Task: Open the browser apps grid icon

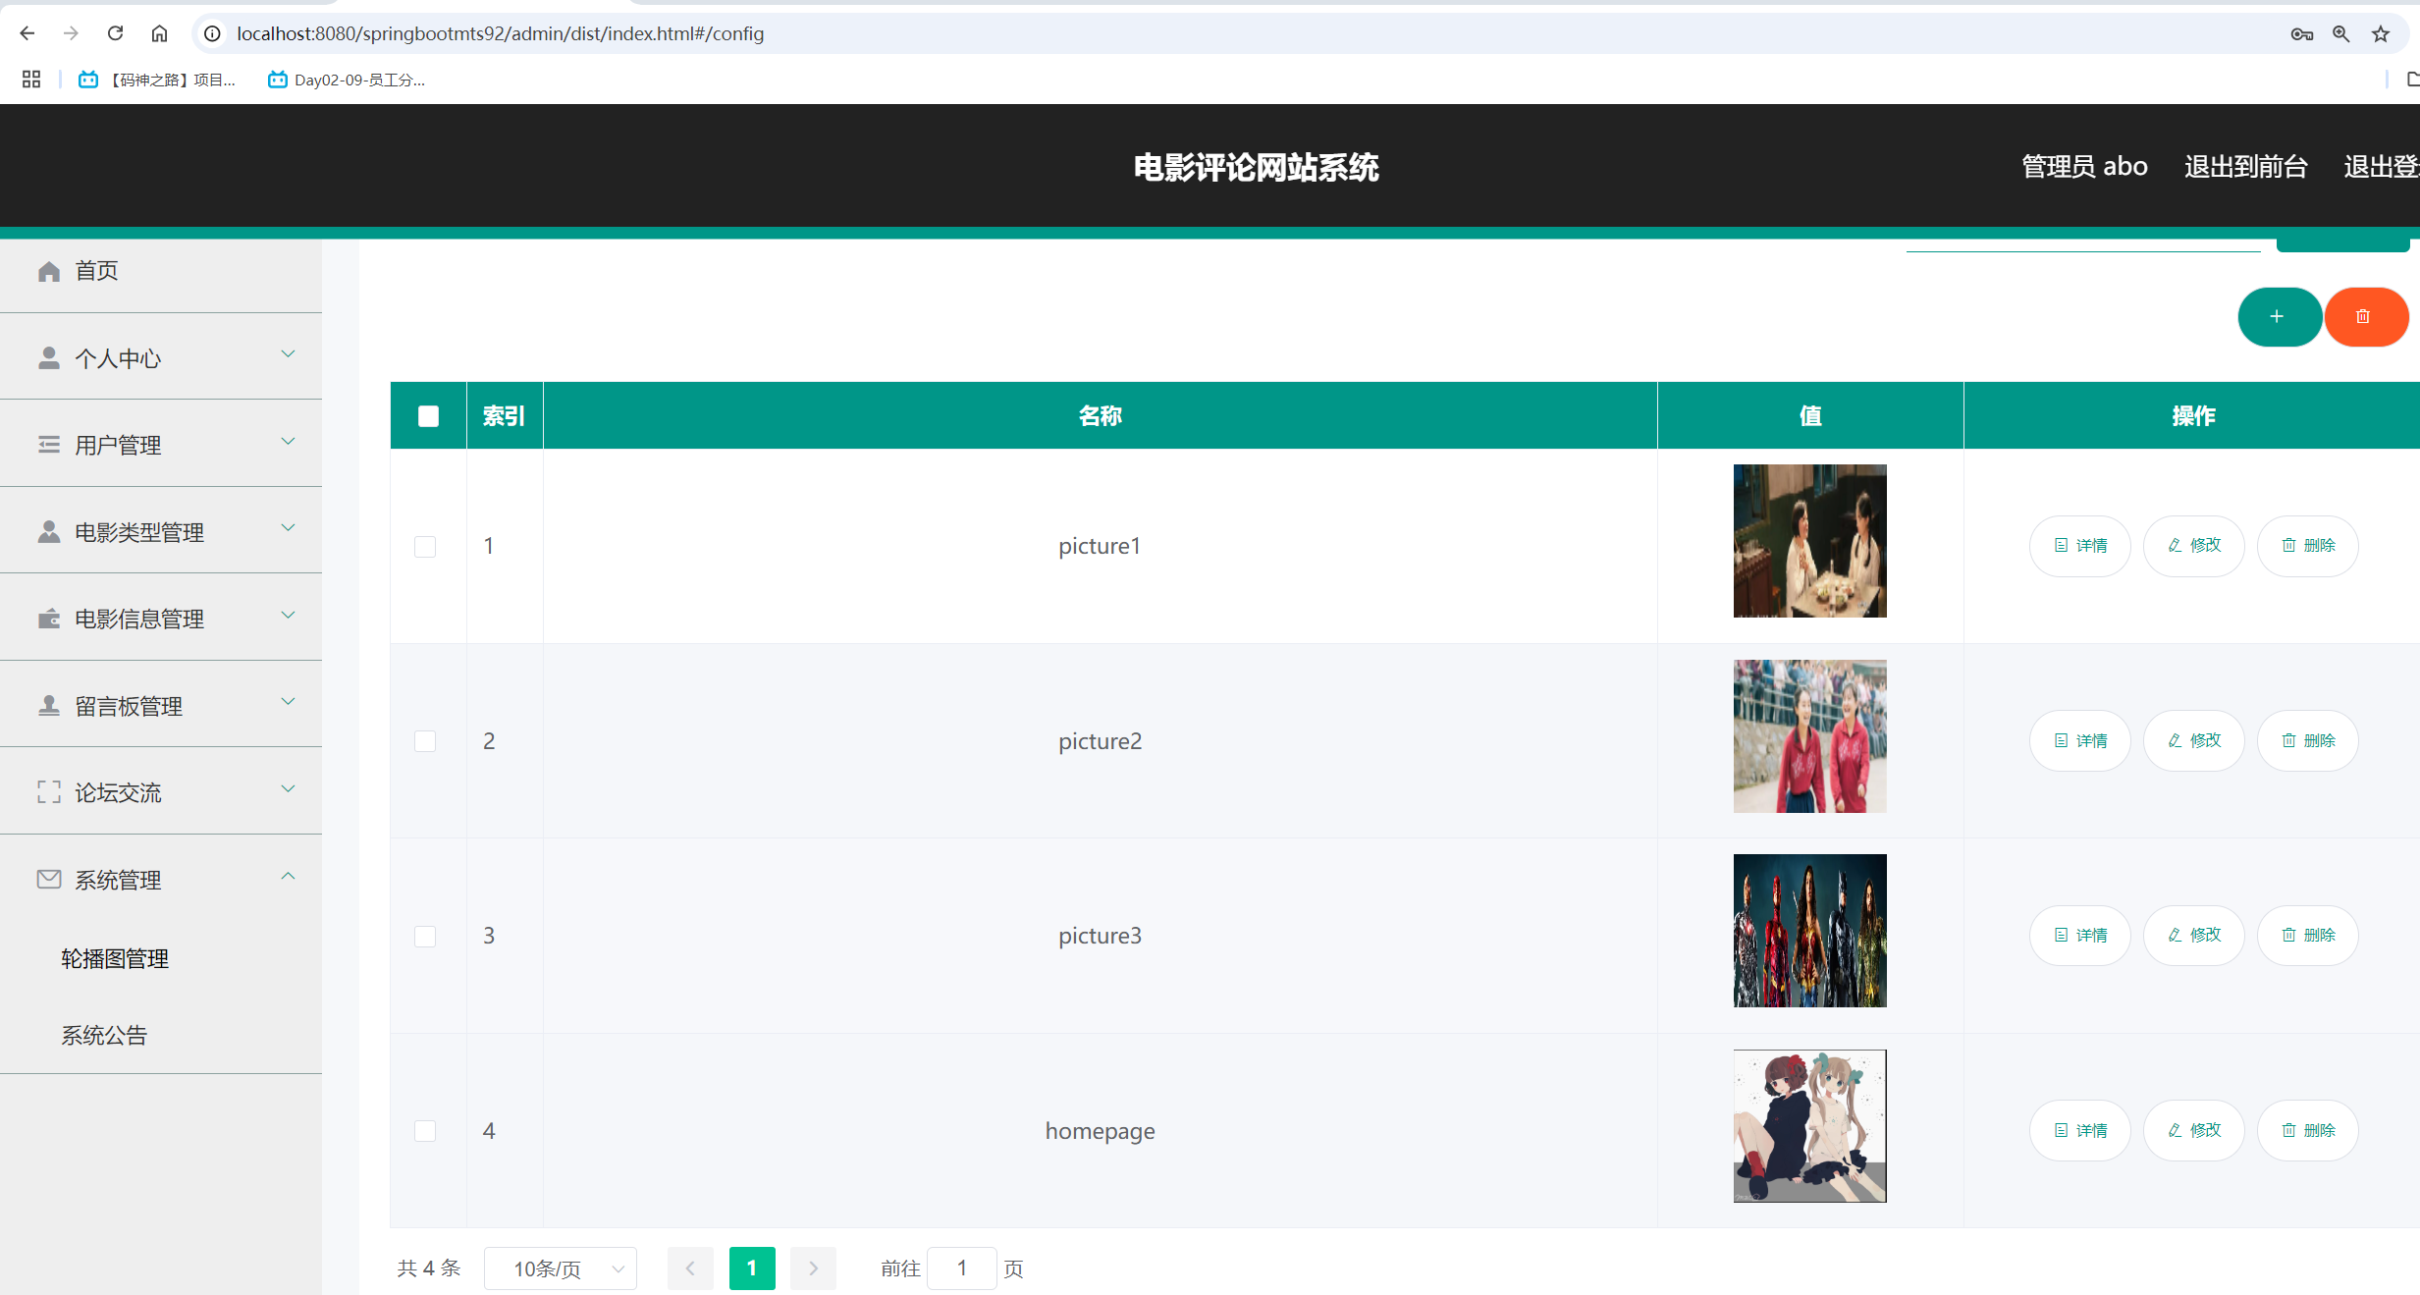Action: click(x=31, y=80)
